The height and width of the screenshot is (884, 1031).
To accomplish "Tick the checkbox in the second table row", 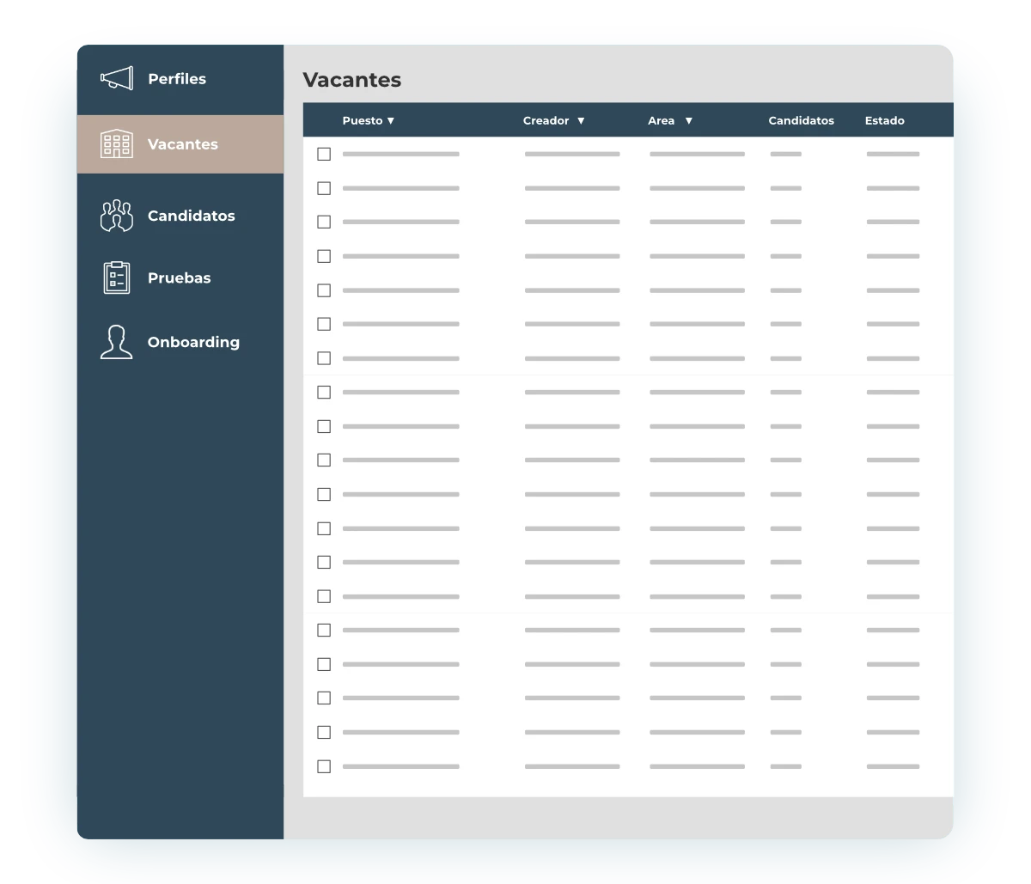I will point(324,188).
